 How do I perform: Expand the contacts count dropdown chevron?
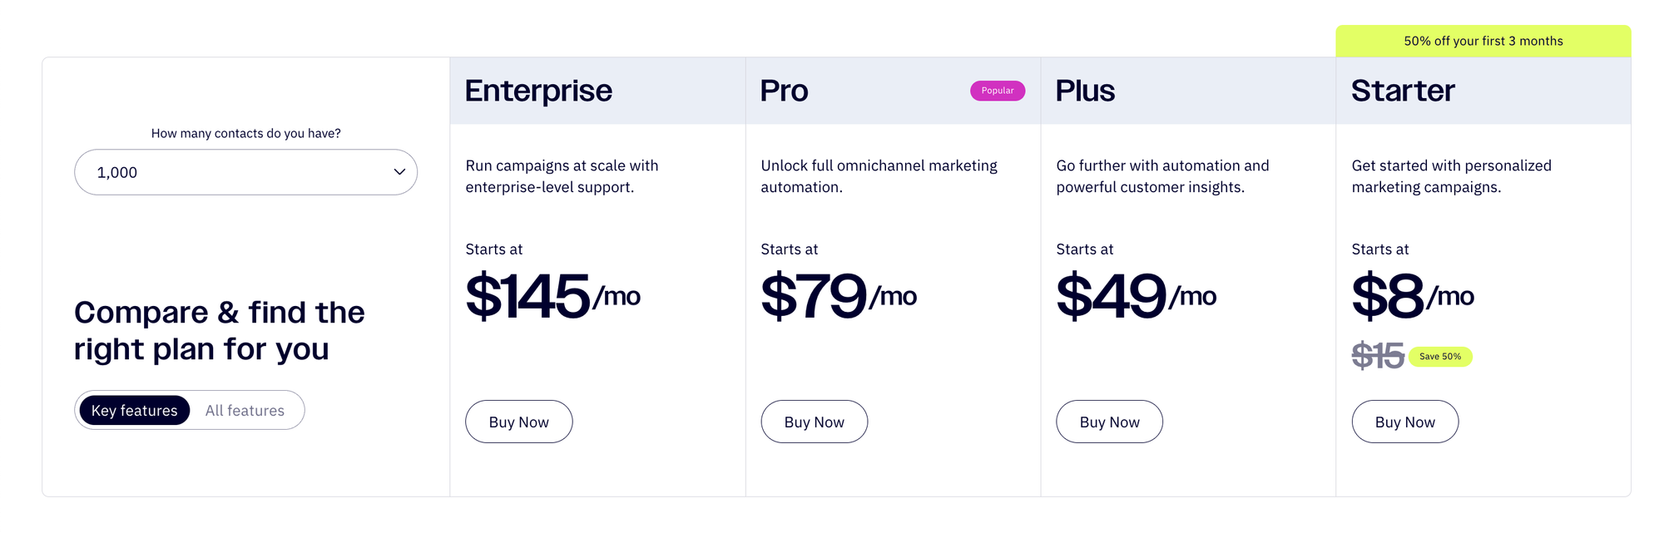click(400, 172)
